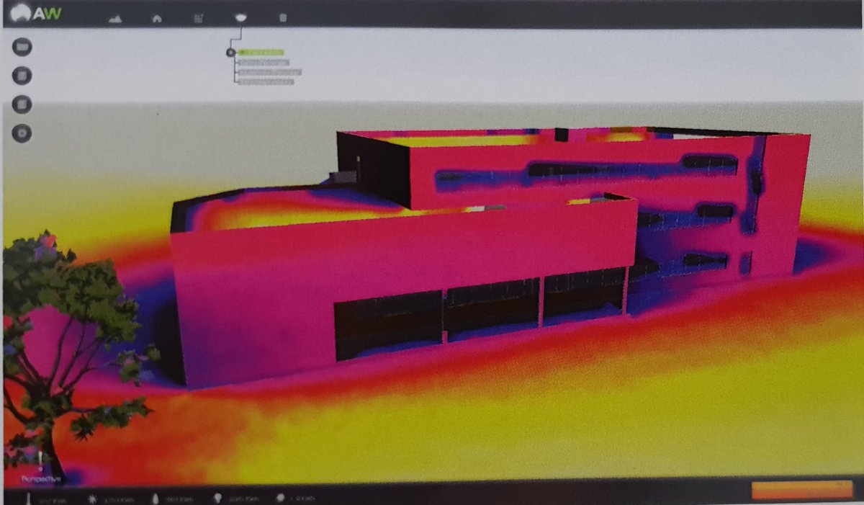Select the cloud weather icon in the toolbar
This screenshot has width=864, height=505.
click(240, 18)
